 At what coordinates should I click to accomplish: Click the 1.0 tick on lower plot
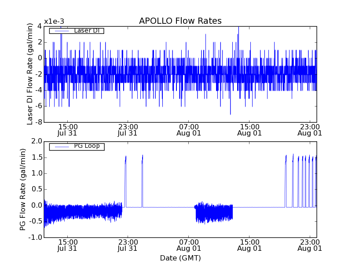coord(37,173)
